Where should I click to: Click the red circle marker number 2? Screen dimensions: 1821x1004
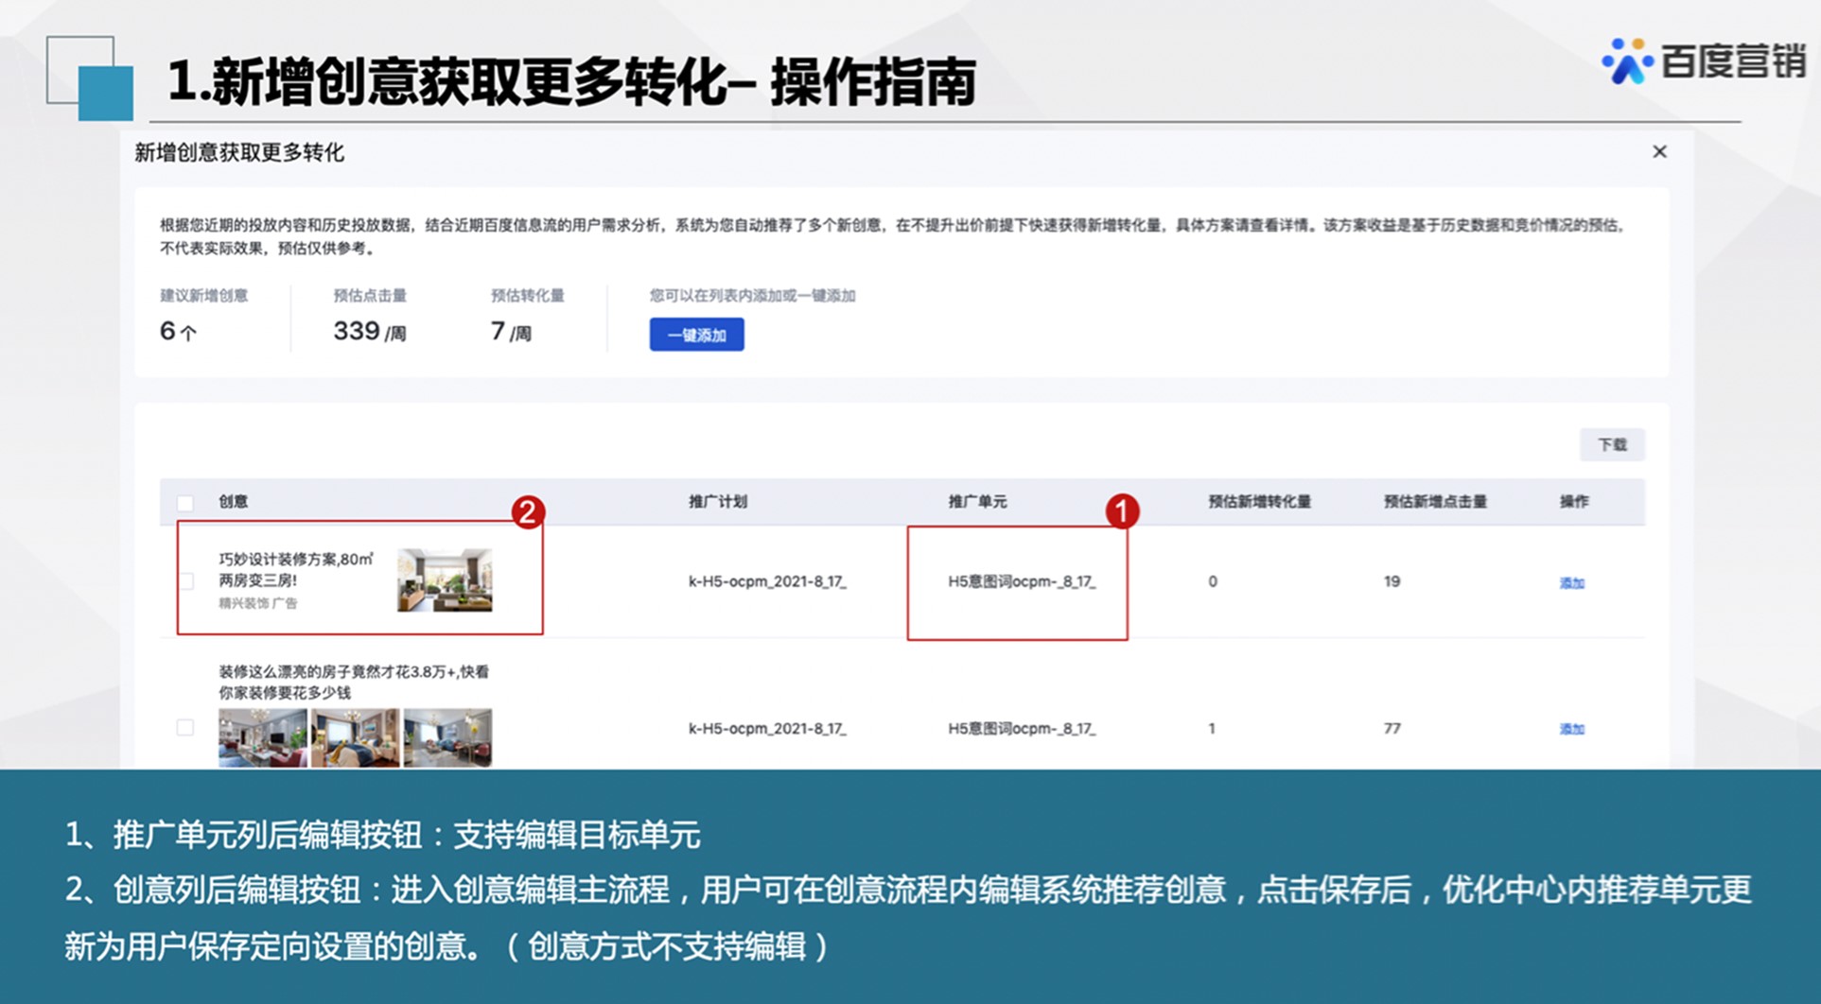coord(528,511)
